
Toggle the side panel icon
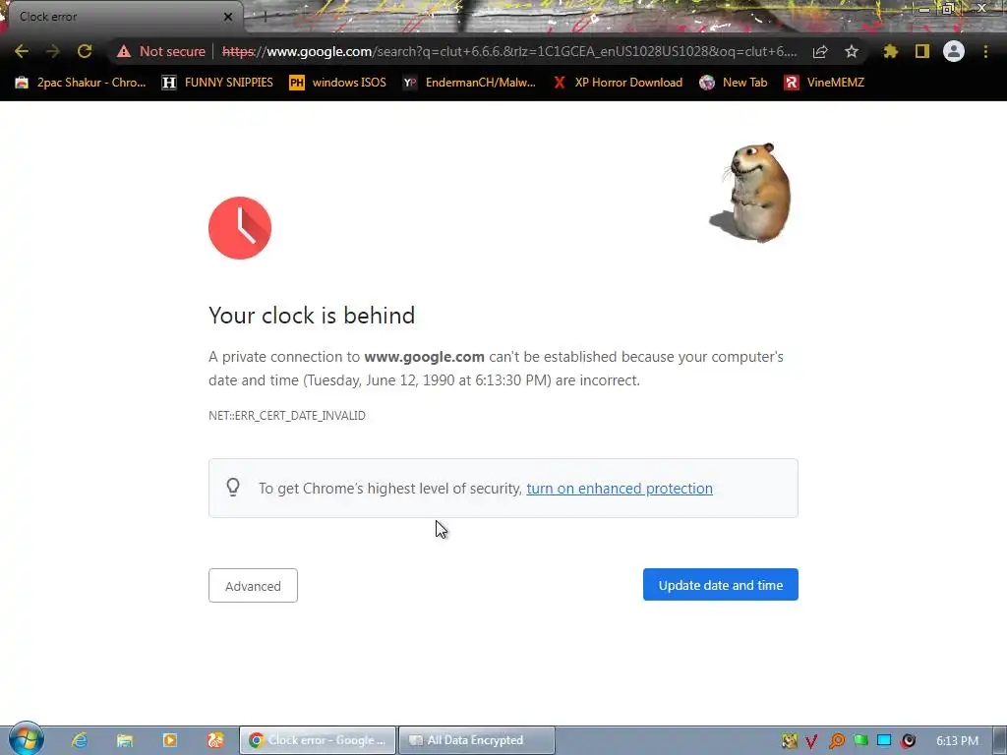pyautogui.click(x=922, y=51)
